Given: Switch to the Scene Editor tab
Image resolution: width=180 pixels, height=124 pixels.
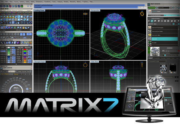Looking at the screenshot, I should 172,18.
